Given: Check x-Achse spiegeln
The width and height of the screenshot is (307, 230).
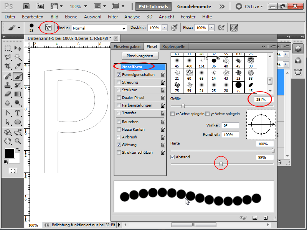Looking at the screenshot, I should coord(172,113).
